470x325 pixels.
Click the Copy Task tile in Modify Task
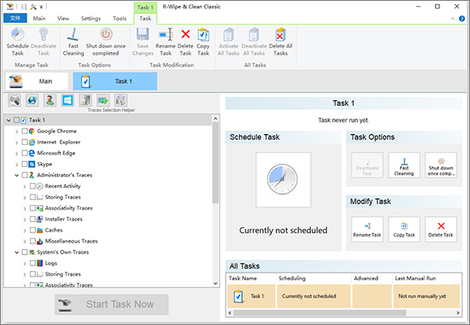point(403,229)
